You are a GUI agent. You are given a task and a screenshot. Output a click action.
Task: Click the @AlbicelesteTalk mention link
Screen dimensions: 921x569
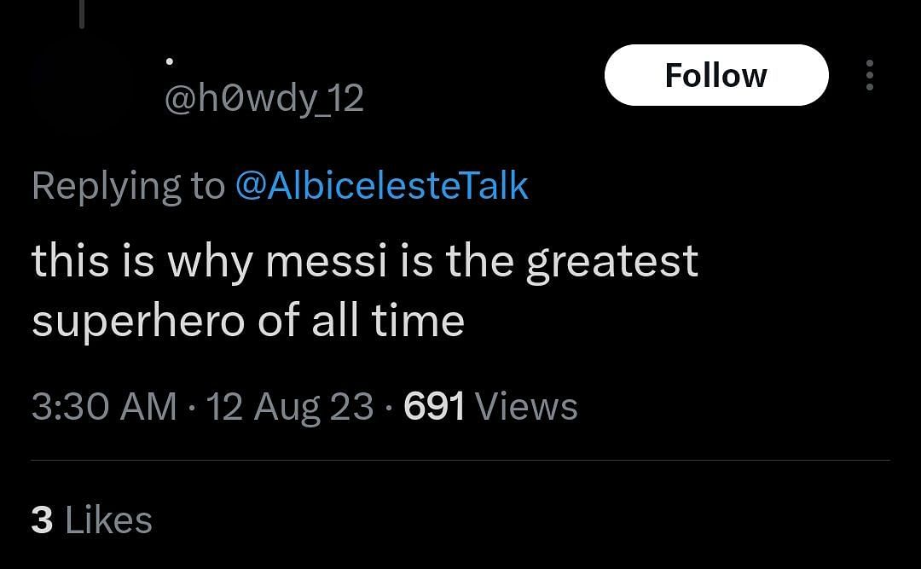(x=381, y=186)
